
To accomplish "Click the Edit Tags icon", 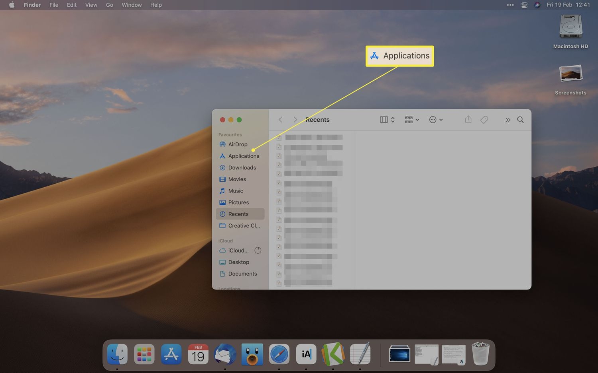I will (484, 120).
